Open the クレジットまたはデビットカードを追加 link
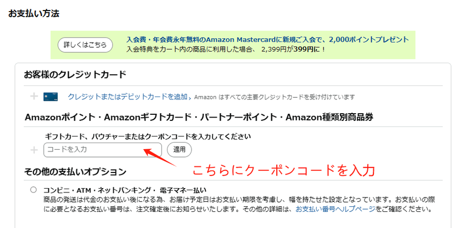Screen dimensions: 466x228 (127, 97)
